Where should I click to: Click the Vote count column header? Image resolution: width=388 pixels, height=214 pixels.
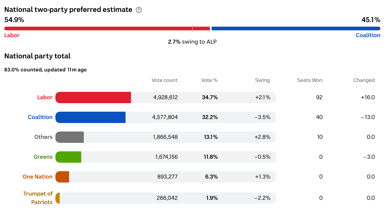pyautogui.click(x=164, y=80)
